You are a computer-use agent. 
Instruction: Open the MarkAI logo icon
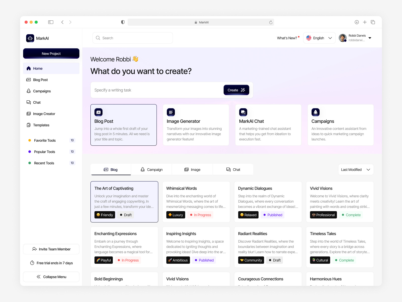[x=30, y=38]
